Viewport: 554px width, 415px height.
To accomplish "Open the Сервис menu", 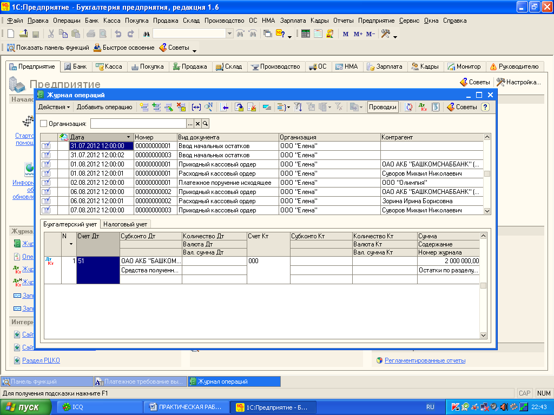I will [409, 21].
